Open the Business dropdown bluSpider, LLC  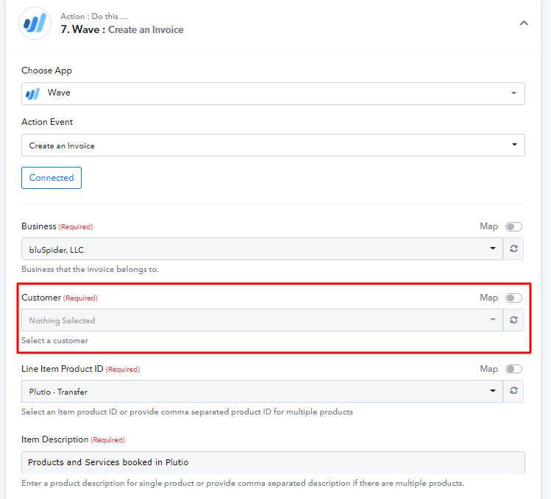(x=262, y=249)
